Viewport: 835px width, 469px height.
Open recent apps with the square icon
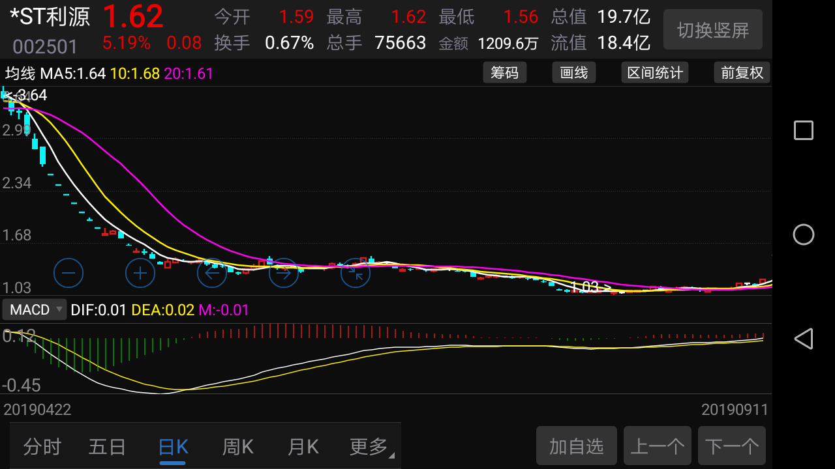click(x=803, y=130)
